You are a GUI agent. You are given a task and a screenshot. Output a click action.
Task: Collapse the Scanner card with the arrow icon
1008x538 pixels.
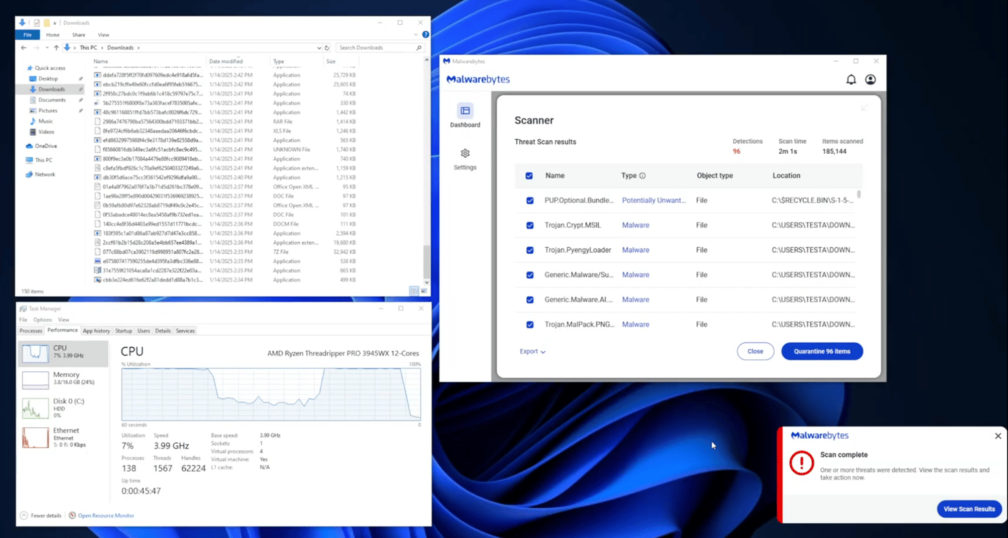pos(865,107)
